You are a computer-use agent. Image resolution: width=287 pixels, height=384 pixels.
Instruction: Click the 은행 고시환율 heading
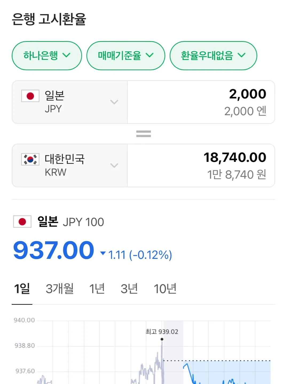49,19
